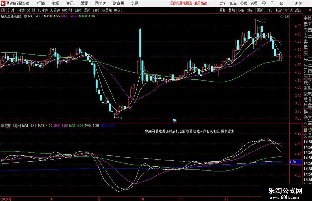Viewport: 312px width, 201px height.
Task: Switch to the 30分钟 period tab
Action: click(x=55, y=10)
